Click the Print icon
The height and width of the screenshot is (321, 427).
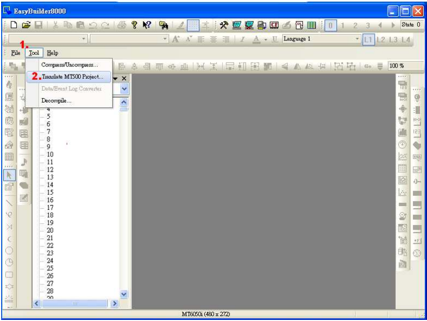(122, 25)
